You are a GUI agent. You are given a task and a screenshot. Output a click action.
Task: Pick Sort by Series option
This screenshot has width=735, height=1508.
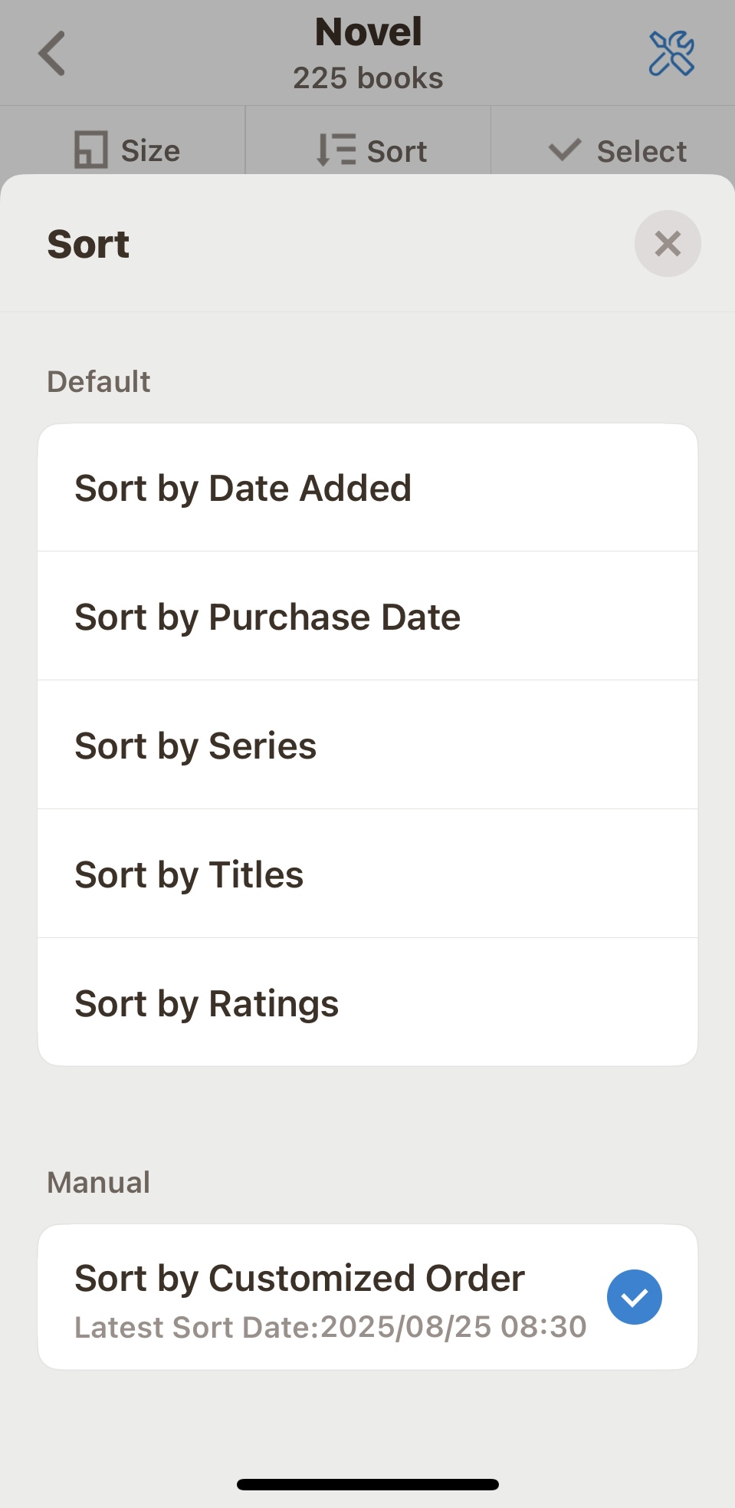point(195,746)
